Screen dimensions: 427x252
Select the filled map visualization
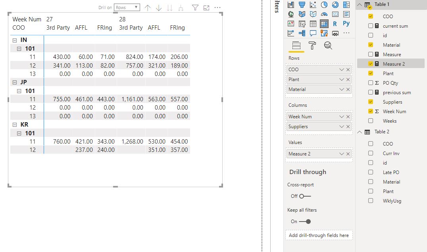(x=302, y=14)
